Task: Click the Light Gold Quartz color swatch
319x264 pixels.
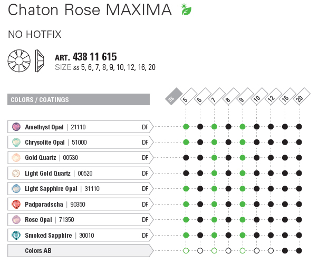Action: coord(16,173)
